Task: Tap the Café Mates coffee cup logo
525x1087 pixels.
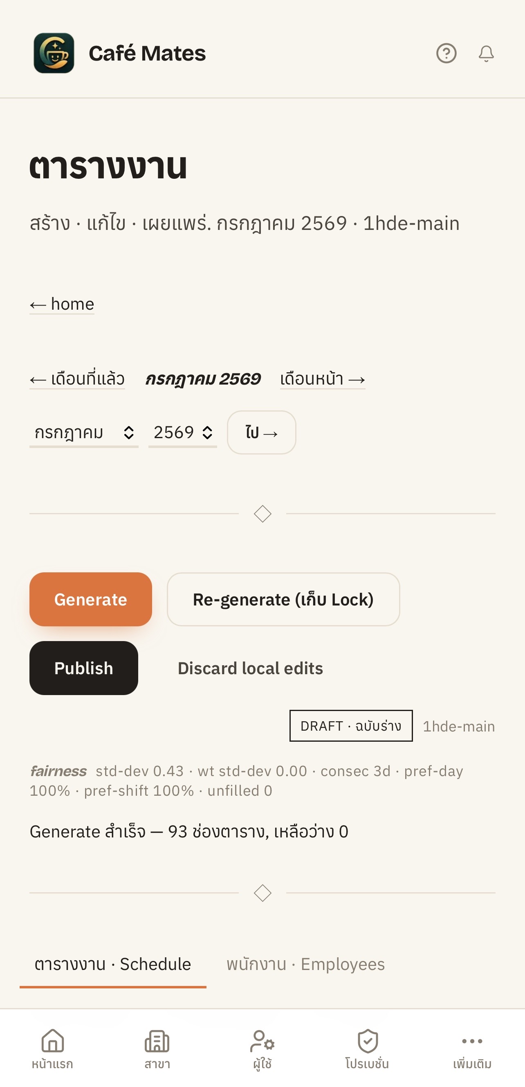Action: click(x=54, y=53)
